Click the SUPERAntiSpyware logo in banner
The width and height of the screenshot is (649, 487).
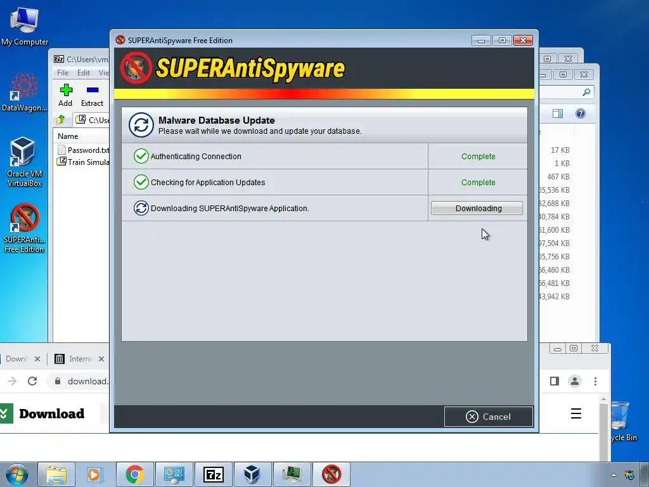pos(232,68)
